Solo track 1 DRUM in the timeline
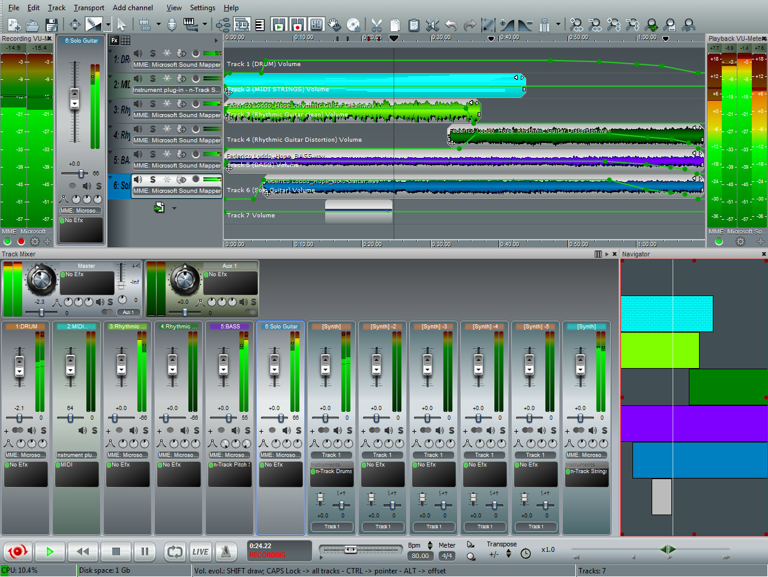The width and height of the screenshot is (768, 577). 152,53
